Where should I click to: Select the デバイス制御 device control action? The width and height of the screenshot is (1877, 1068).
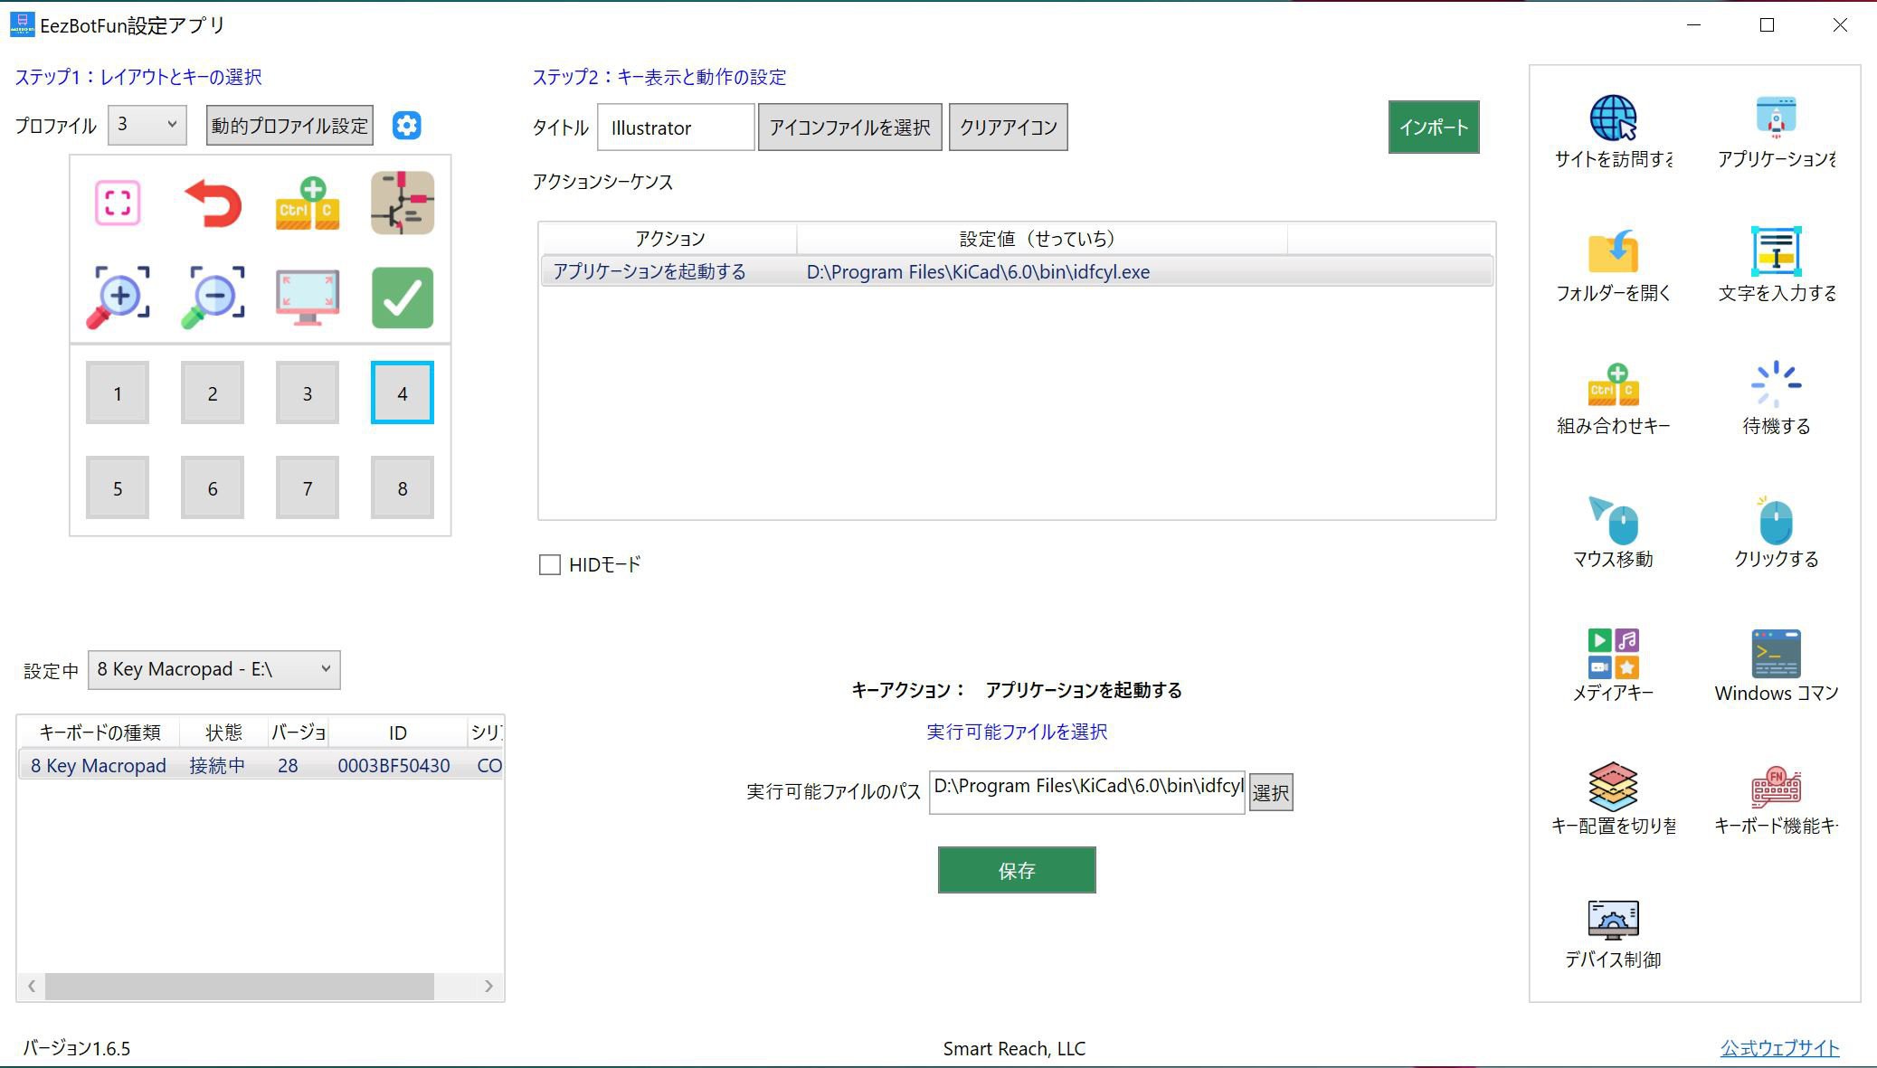pyautogui.click(x=1614, y=920)
